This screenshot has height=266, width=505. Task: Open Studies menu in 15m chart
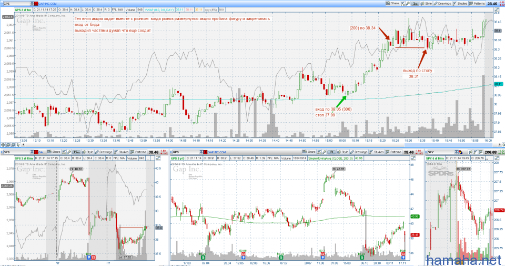122,152
